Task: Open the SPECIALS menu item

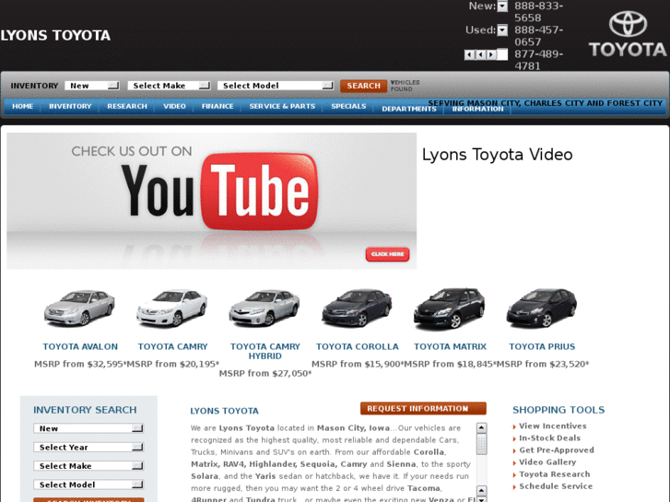Action: [x=348, y=106]
